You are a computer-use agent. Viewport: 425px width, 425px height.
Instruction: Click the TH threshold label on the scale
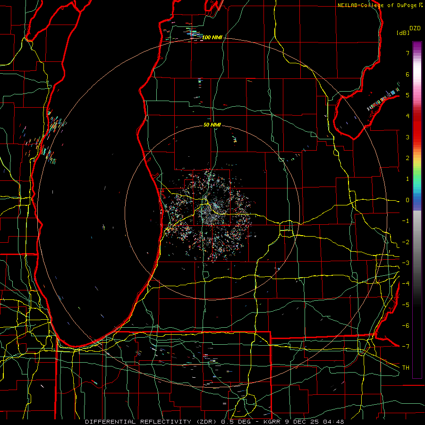pos(406,368)
